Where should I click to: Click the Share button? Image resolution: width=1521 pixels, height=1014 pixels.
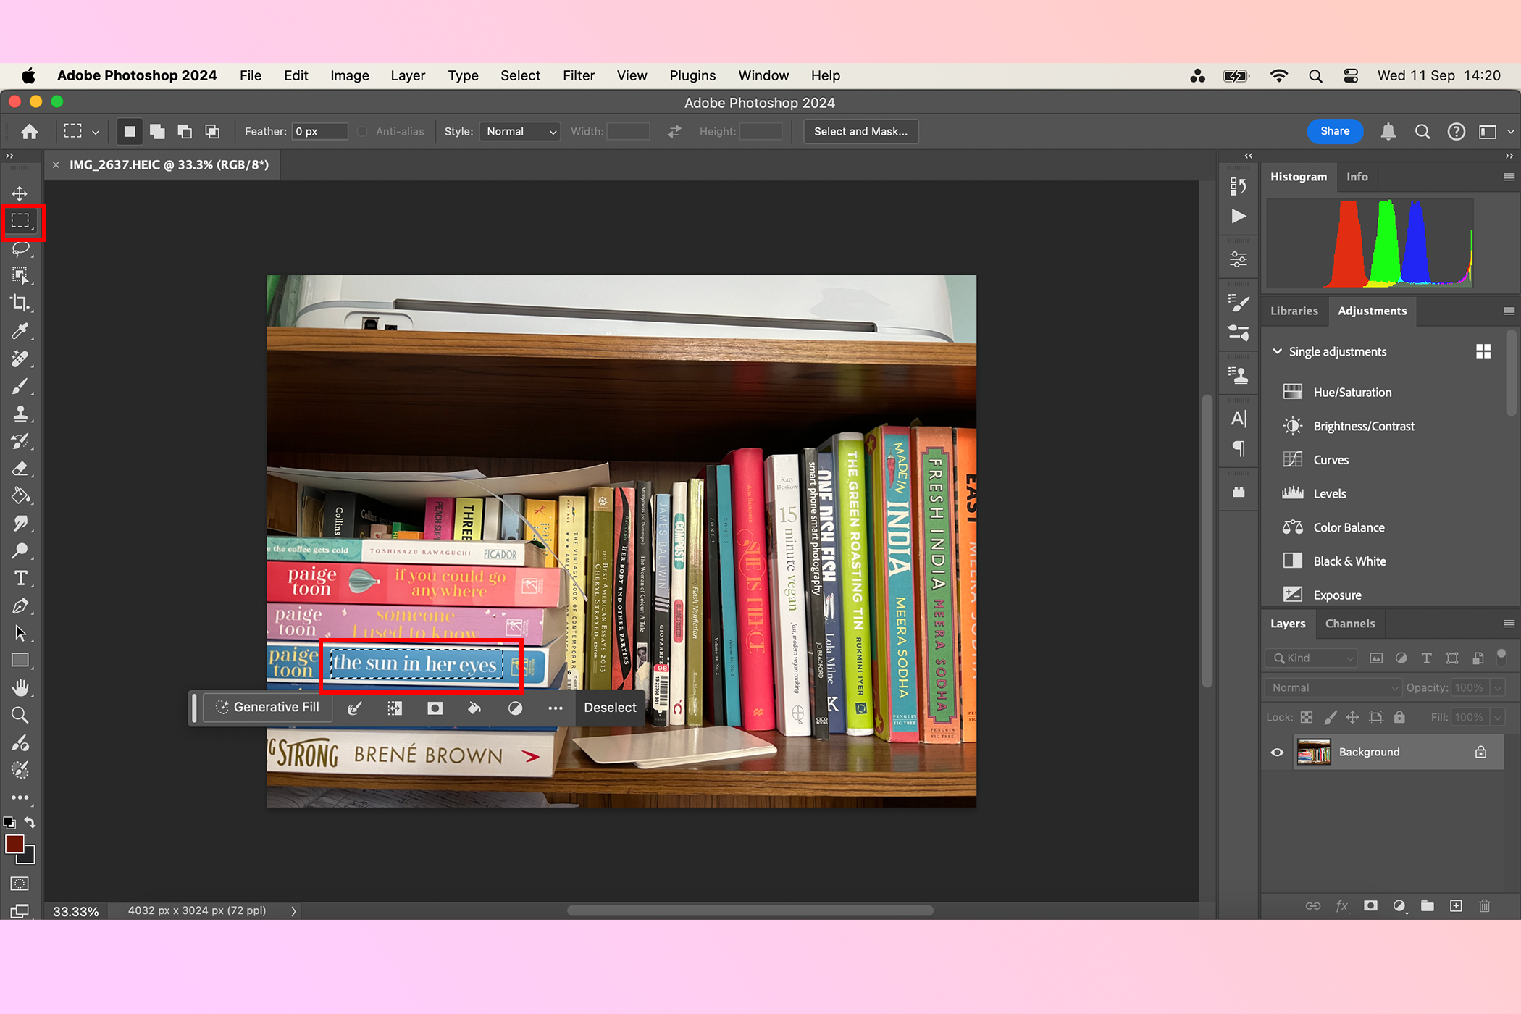pos(1334,131)
